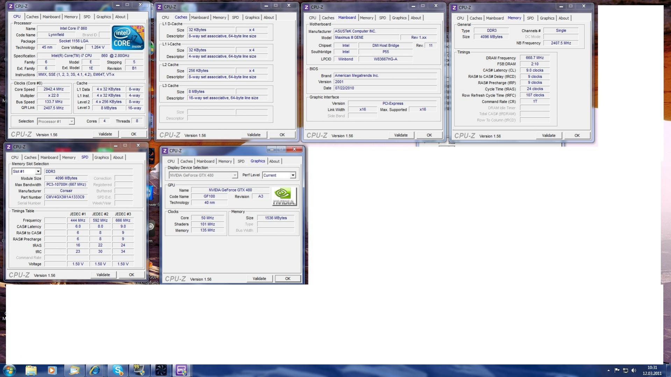The image size is (671, 377).
Task: Open Graphics tab in the Memory window
Action: [547, 18]
